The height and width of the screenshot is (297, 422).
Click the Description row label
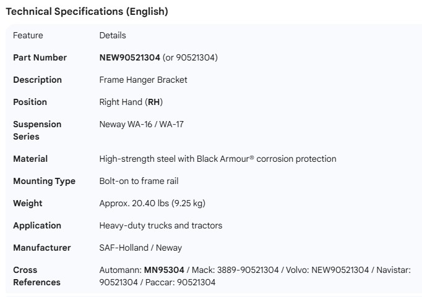click(x=37, y=80)
